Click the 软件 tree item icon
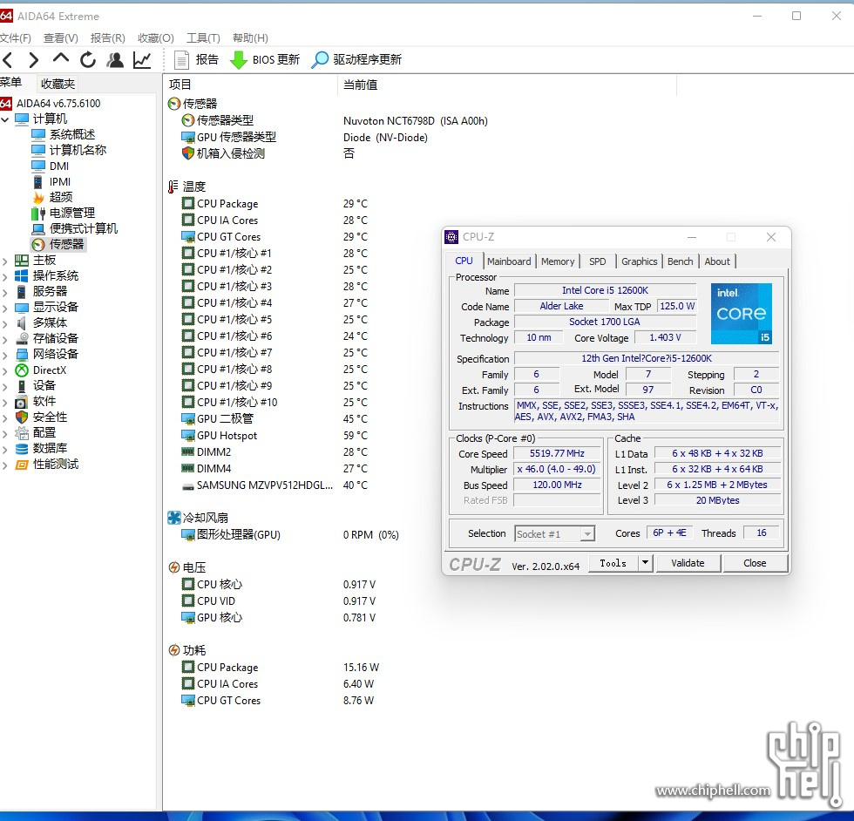Image resolution: width=854 pixels, height=821 pixels. tap(21, 402)
